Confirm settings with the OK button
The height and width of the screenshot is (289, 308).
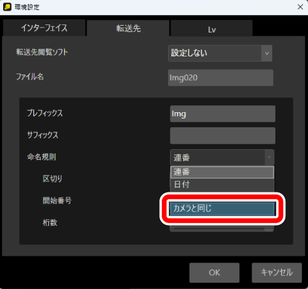pyautogui.click(x=215, y=273)
